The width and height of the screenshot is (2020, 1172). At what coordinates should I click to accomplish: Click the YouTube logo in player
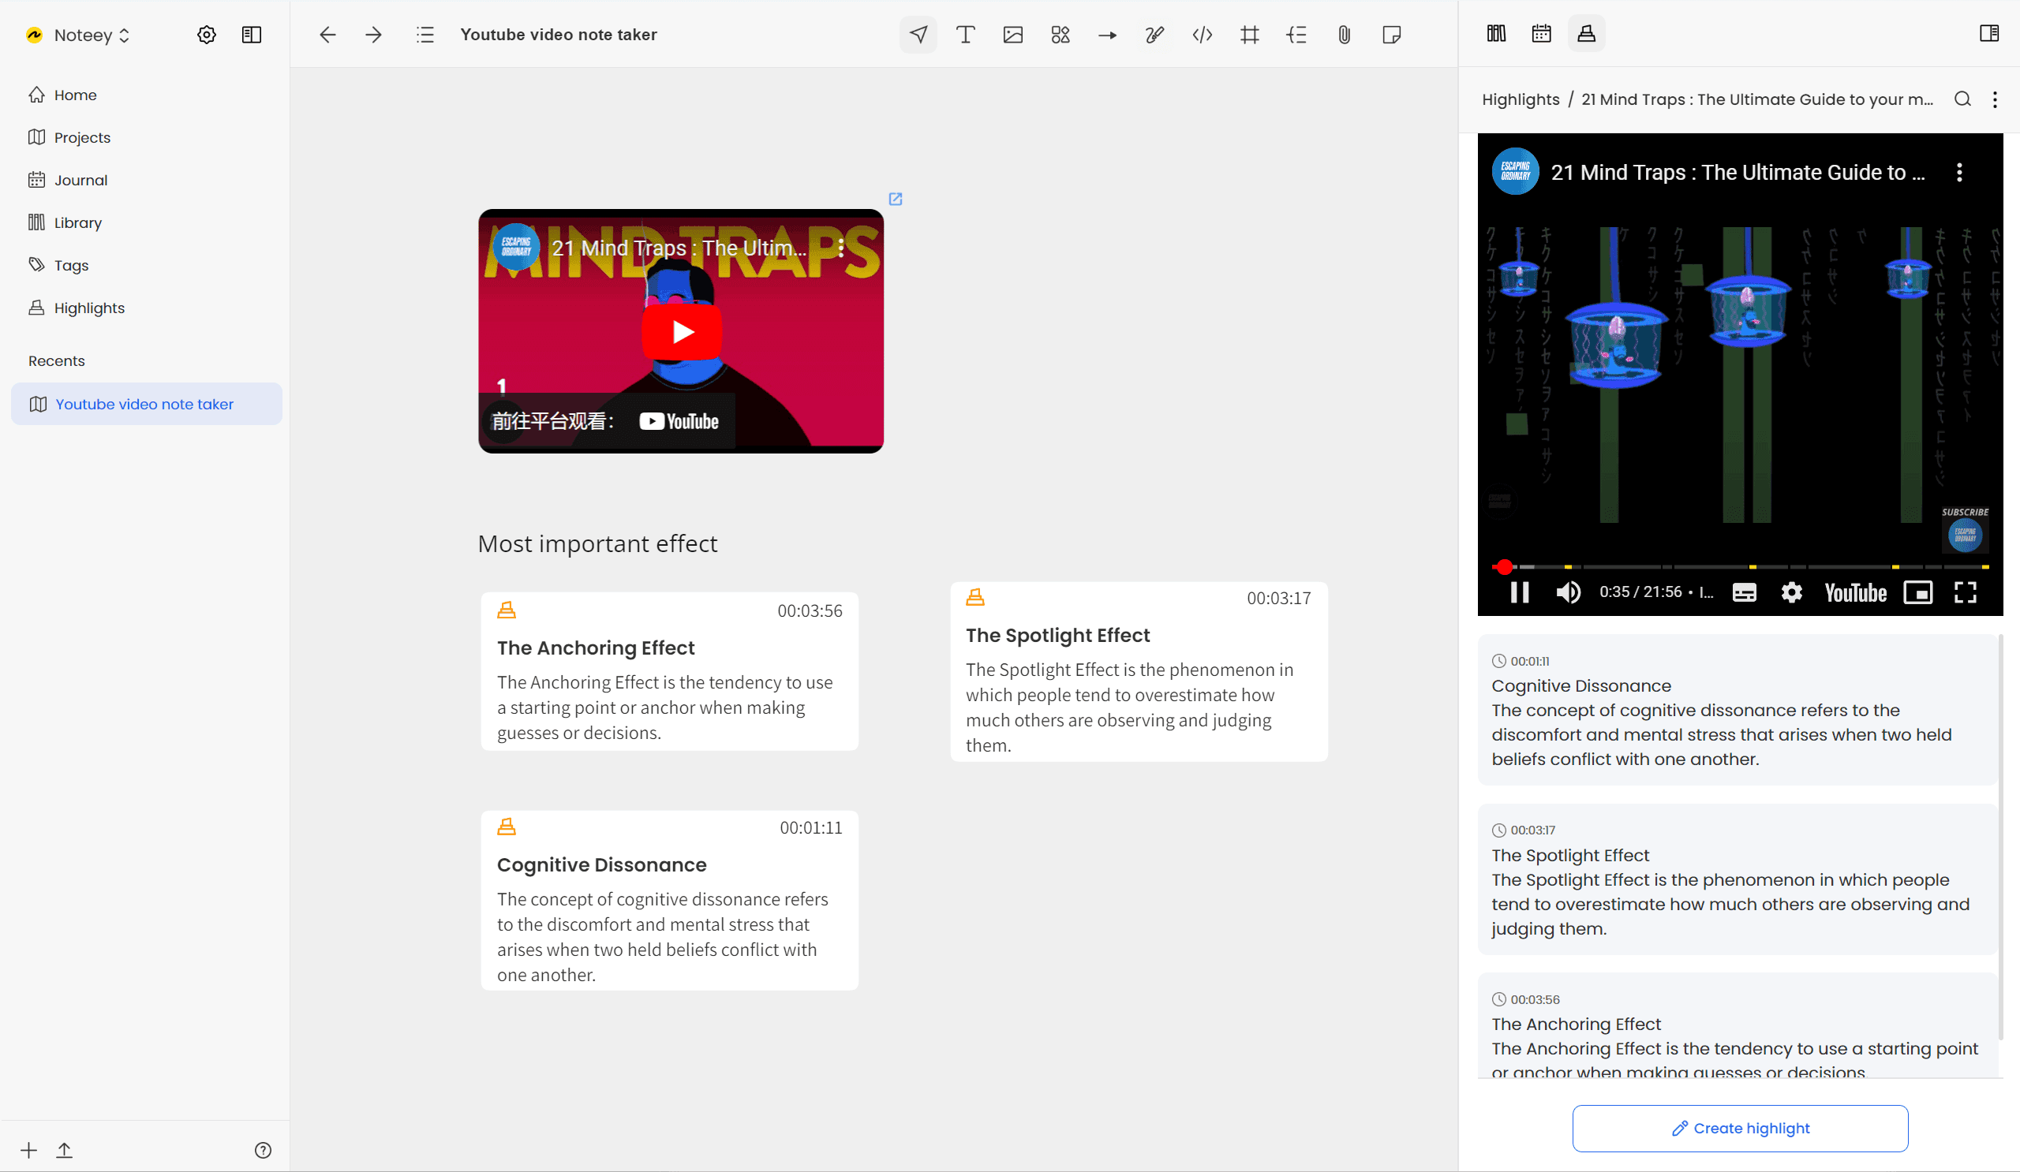click(1855, 592)
